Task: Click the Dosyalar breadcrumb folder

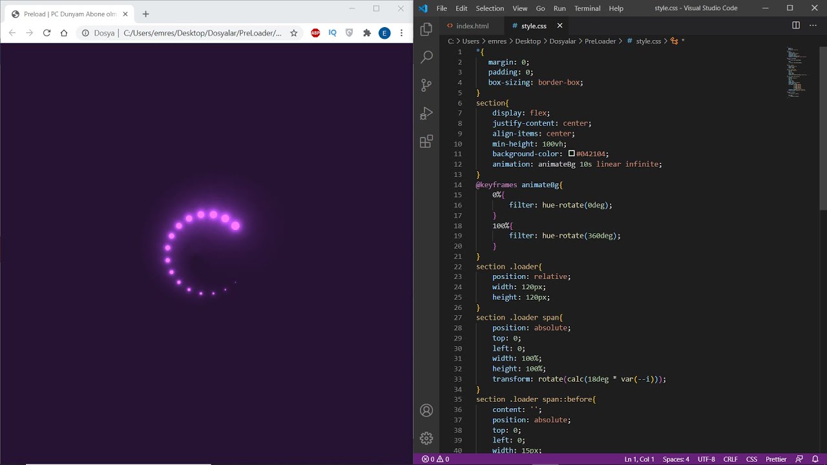Action: click(563, 41)
